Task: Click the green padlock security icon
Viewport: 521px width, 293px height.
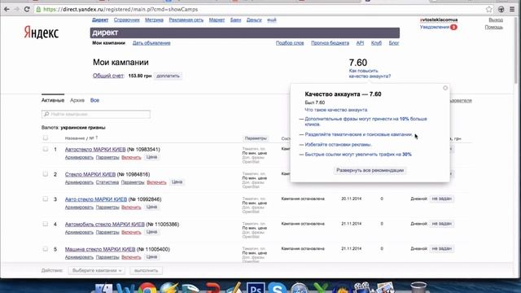Action: point(38,9)
